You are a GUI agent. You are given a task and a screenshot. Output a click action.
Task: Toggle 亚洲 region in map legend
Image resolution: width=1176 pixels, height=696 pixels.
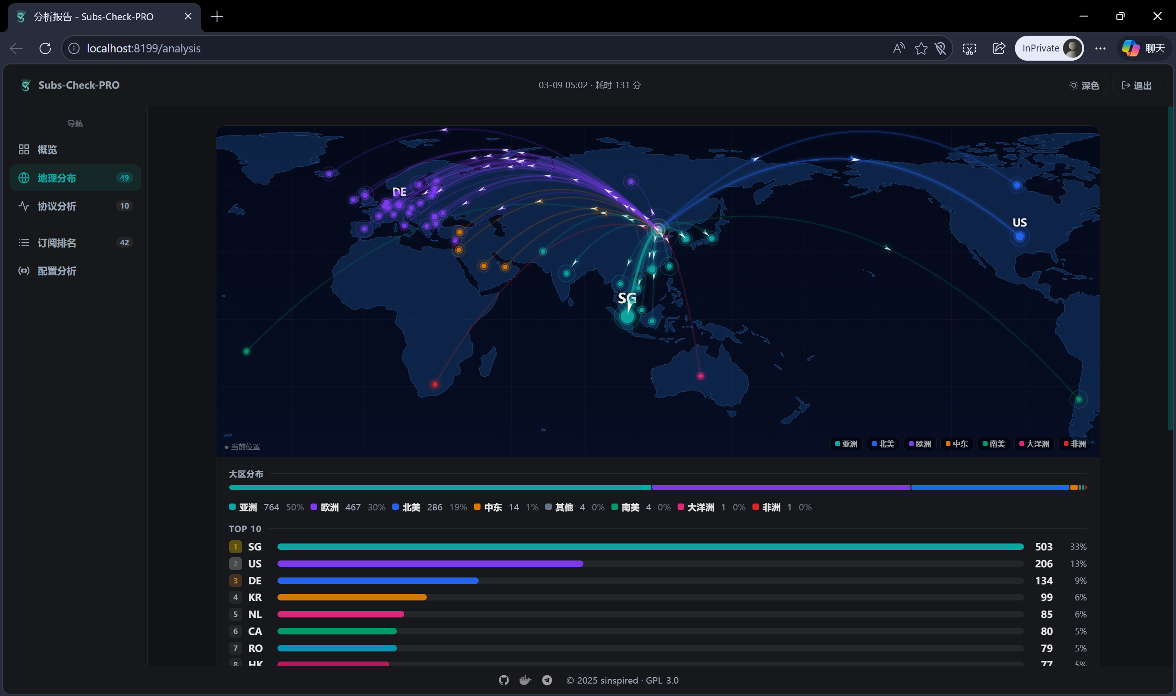846,444
